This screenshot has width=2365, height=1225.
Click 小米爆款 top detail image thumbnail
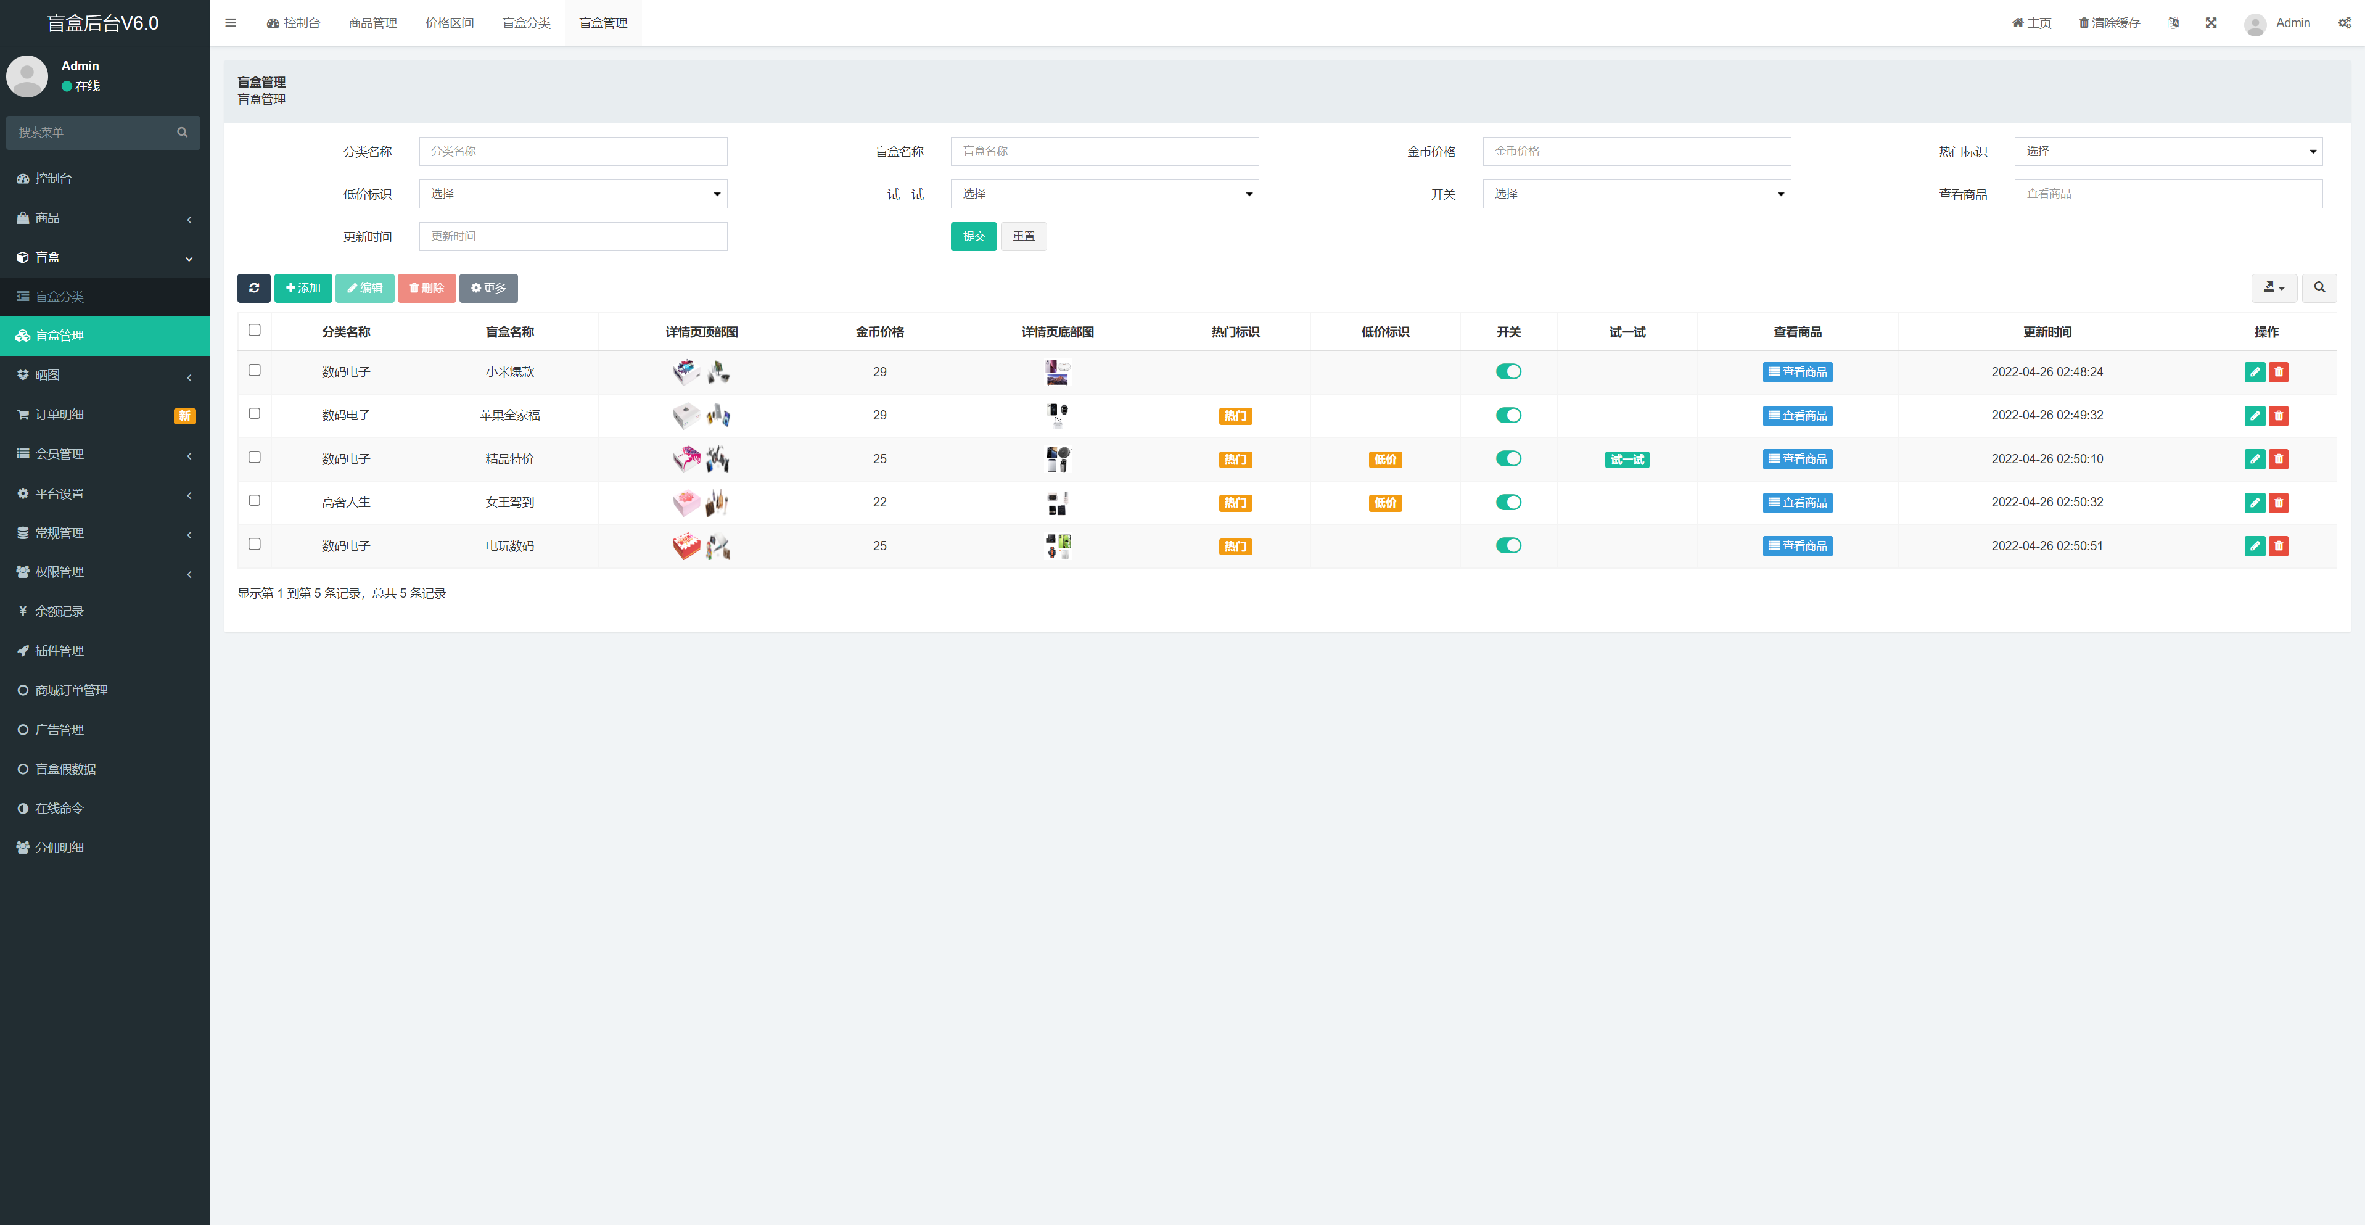pyautogui.click(x=686, y=372)
